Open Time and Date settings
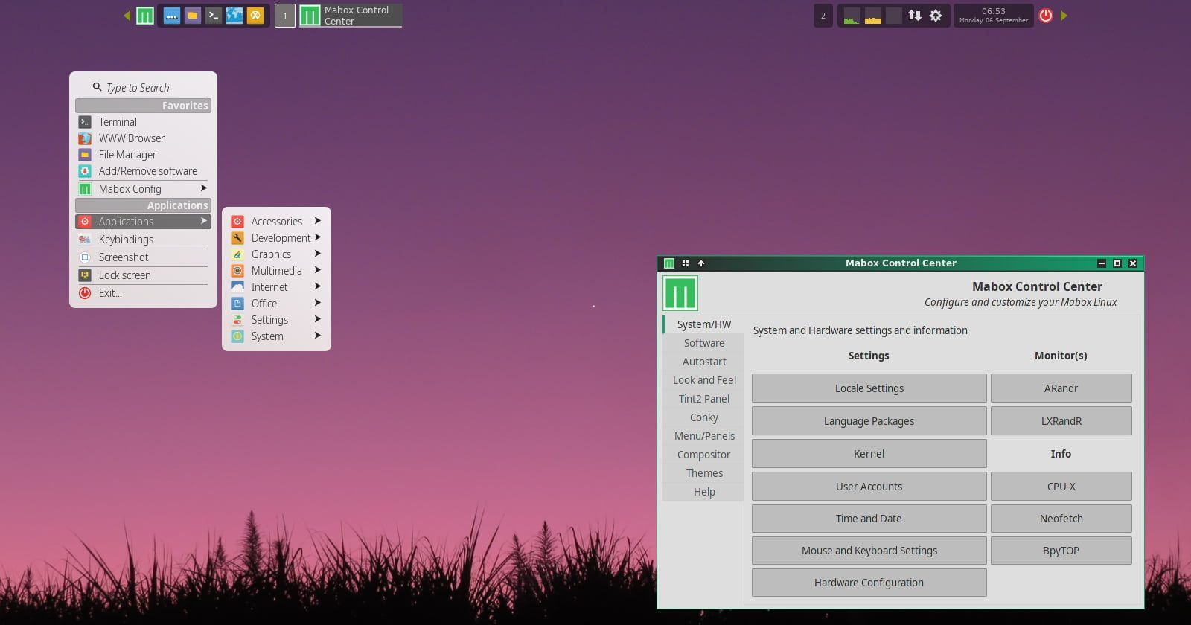The image size is (1191, 625). (x=869, y=519)
